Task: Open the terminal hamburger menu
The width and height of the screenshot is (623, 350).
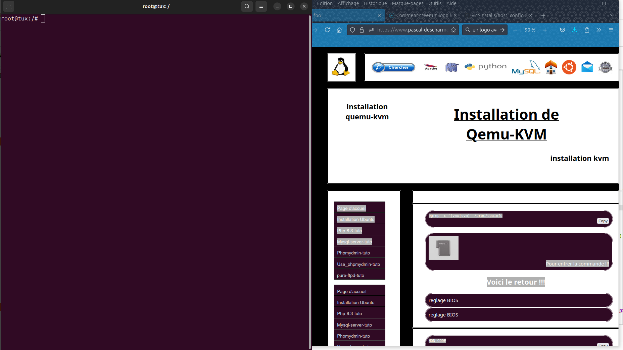Action: point(261,6)
